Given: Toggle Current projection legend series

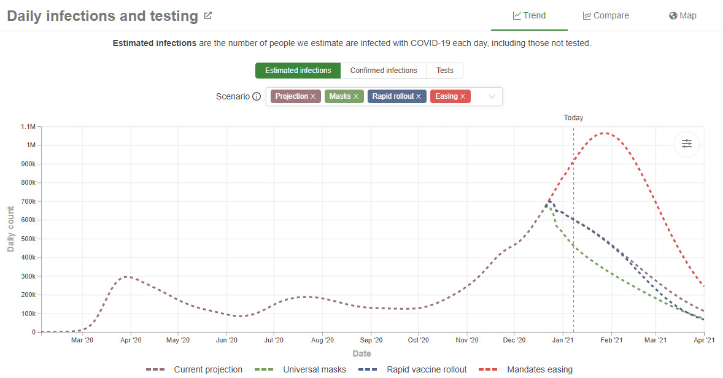Looking at the screenshot, I should coord(195,369).
